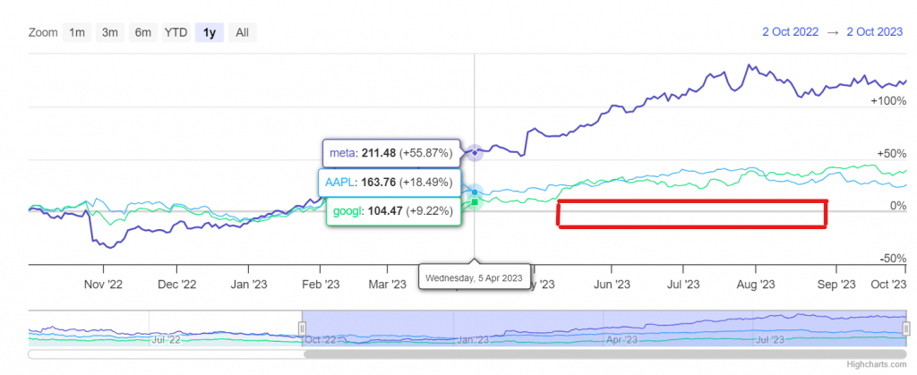Click the Oct '23 axis label

pos(889,285)
